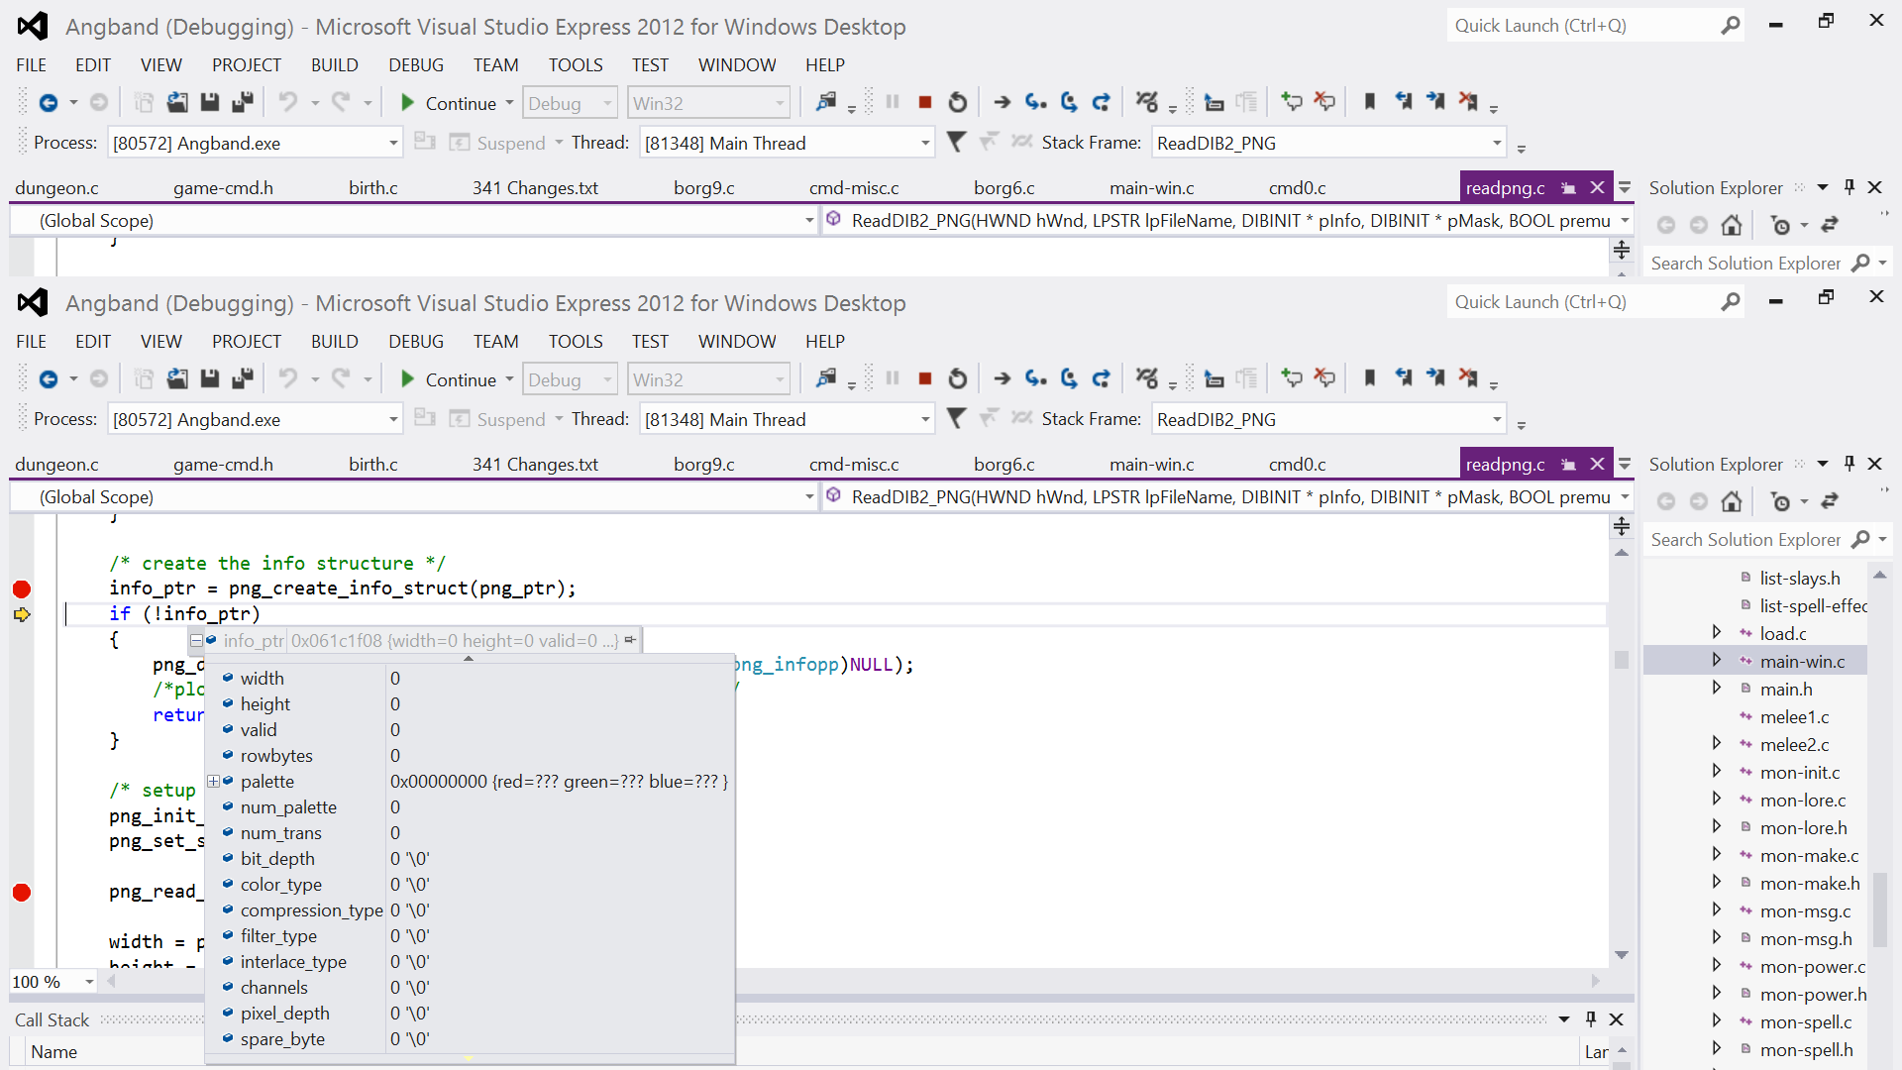Screen dimensions: 1902x1070
Task: Click Navigate Backward arrow in front window toolbar
Action: point(48,379)
